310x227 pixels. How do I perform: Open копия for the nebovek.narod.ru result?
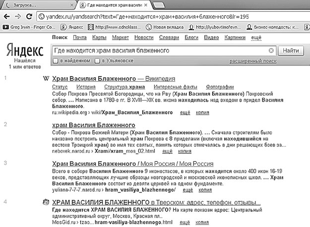click(x=185, y=151)
